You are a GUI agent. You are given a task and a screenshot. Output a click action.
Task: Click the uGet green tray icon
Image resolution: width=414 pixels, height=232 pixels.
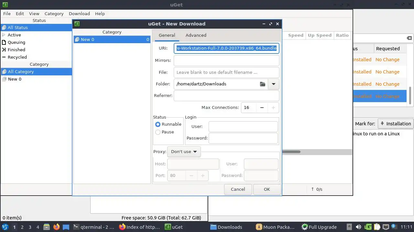(368, 227)
